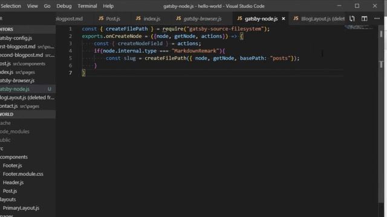The image size is (387, 217).
Task: Maximize the VS Code window
Action: [357, 6]
